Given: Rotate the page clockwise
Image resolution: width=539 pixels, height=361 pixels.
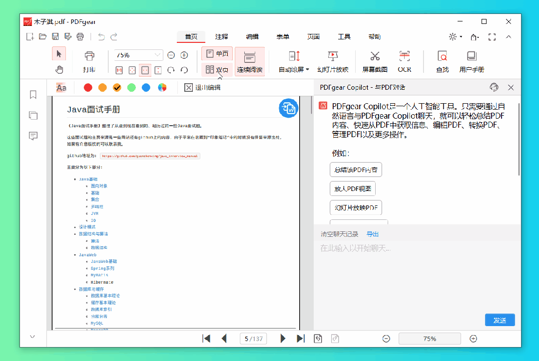Looking at the screenshot, I should [x=171, y=70].
